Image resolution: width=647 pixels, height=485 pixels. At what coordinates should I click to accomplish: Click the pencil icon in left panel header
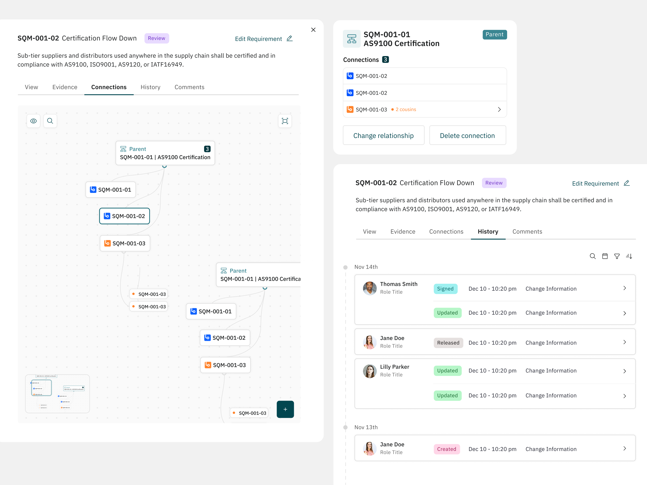coord(290,38)
